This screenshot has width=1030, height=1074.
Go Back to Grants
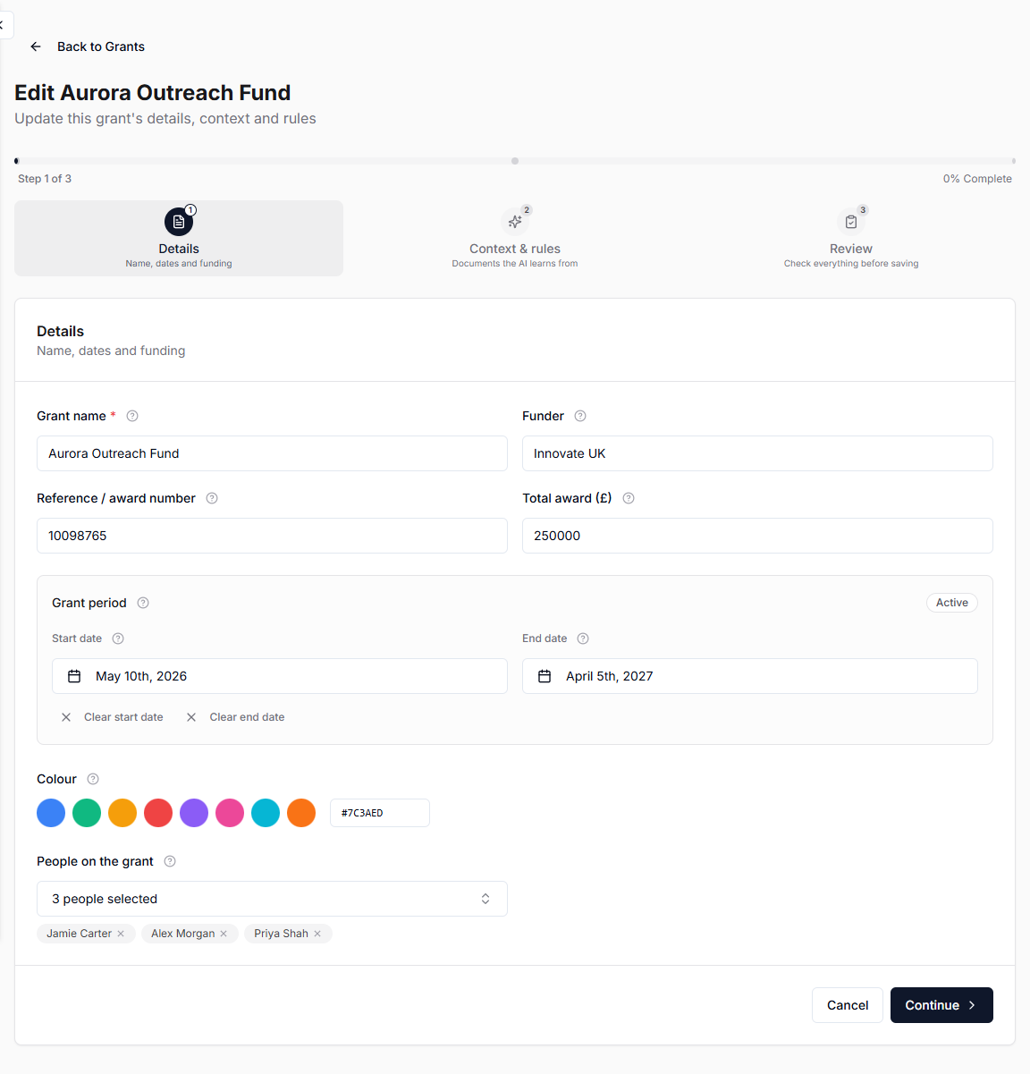click(88, 47)
